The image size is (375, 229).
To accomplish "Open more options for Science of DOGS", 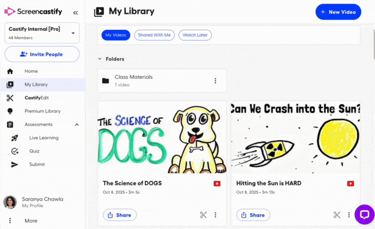I will [x=215, y=215].
